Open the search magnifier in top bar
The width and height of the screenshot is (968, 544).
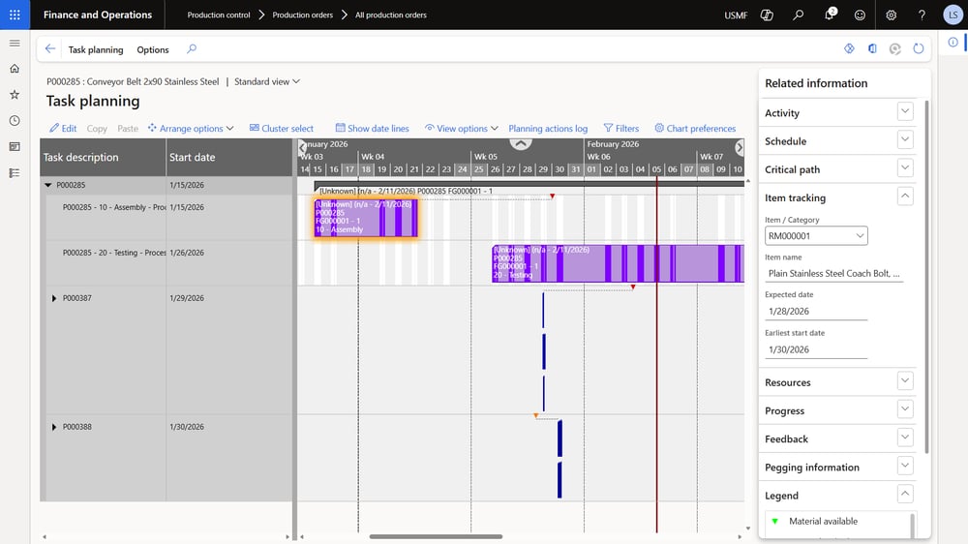pyautogui.click(x=799, y=15)
